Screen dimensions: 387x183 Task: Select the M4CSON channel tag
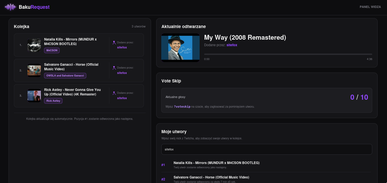click(52, 50)
